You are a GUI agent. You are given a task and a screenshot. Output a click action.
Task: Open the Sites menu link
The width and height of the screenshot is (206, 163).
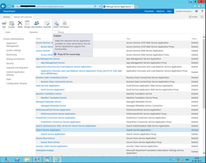click(x=169, y=11)
